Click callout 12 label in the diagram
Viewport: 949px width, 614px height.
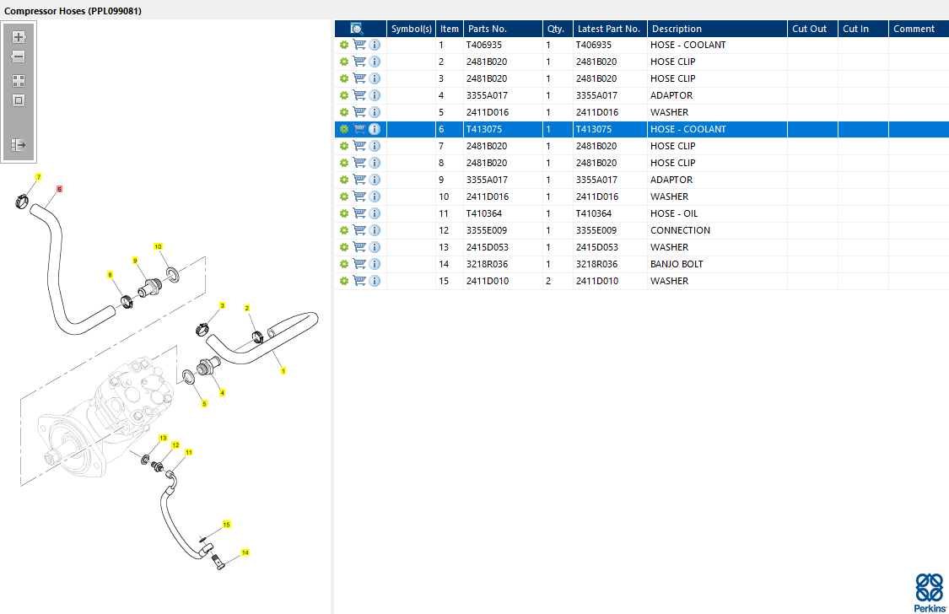coord(175,445)
